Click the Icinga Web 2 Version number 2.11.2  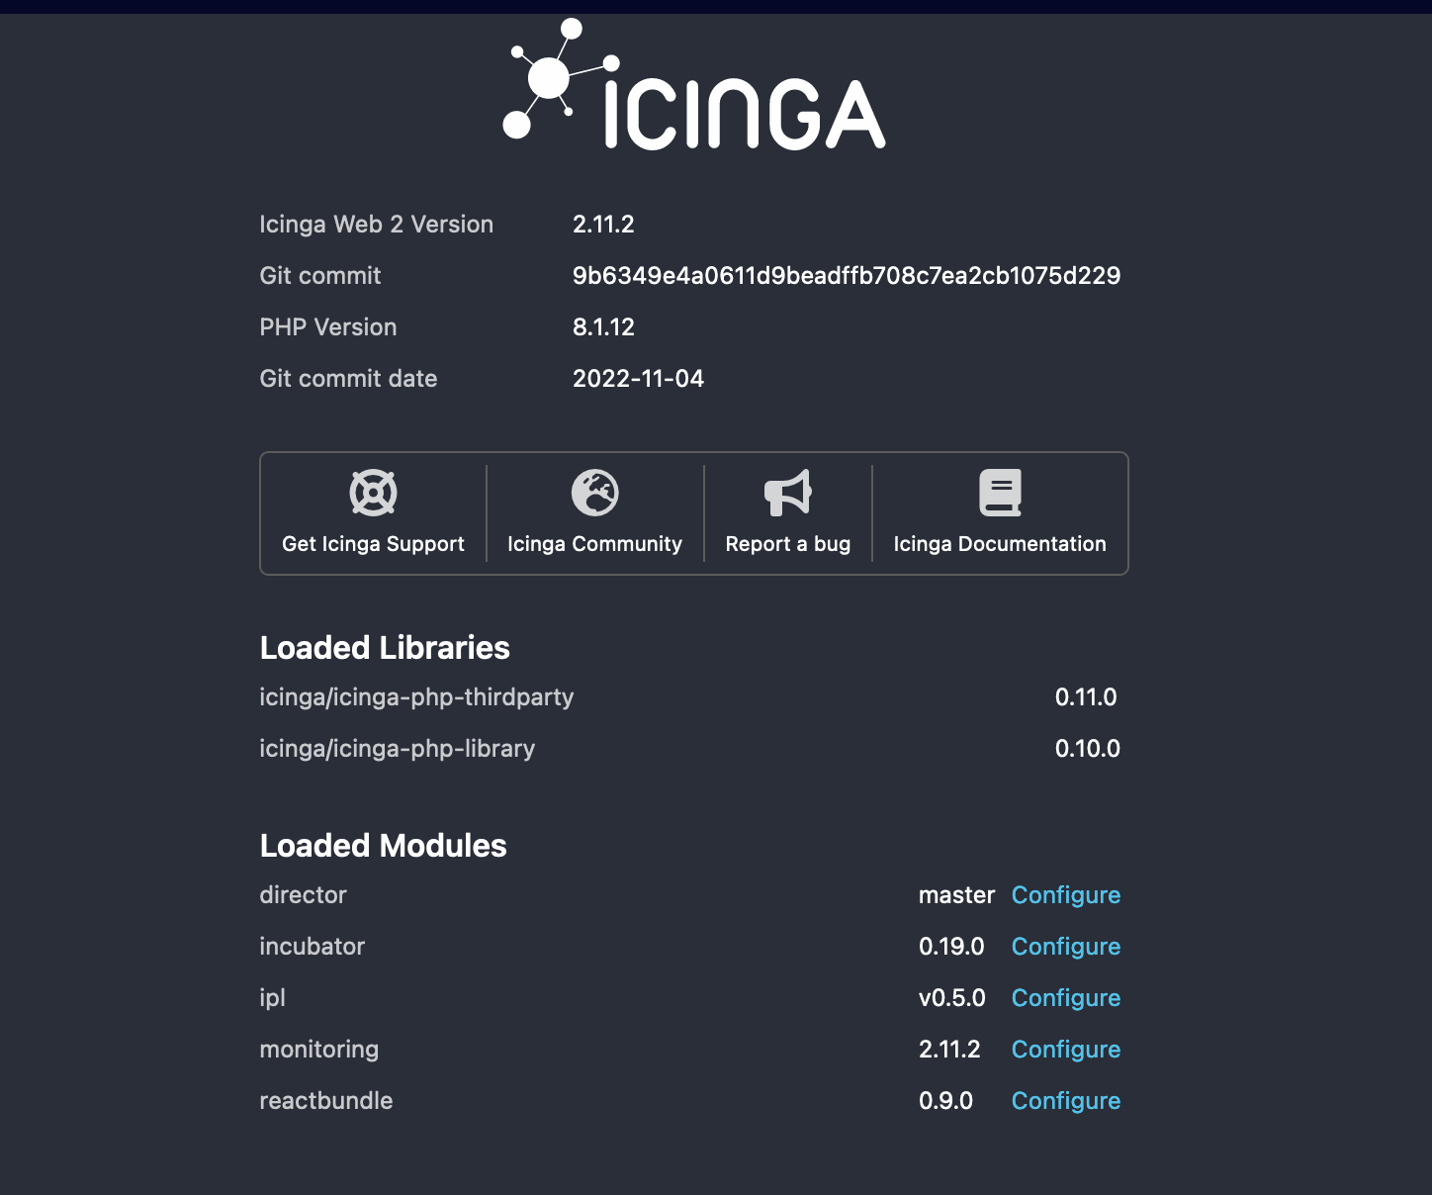point(604,225)
